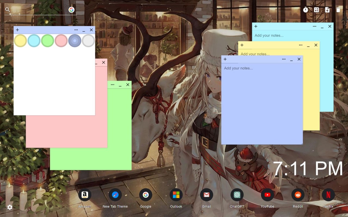Viewport: 348px width, 217px height.
Task: Click the purple note's corner resize handle
Action: [302, 143]
